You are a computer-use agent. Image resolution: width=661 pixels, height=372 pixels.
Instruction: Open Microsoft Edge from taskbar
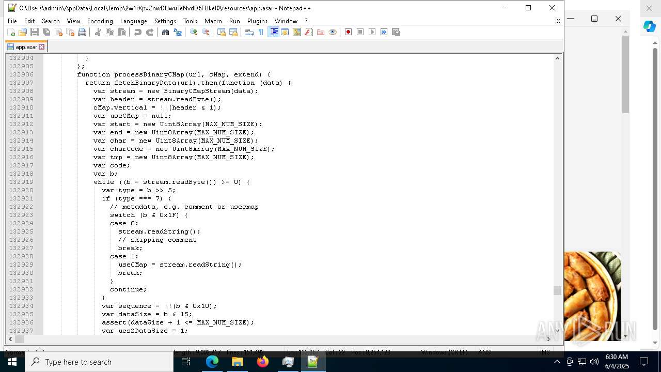pos(212,362)
